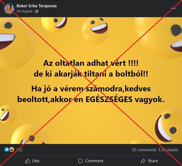Select the Share button label
The width and height of the screenshot is (182, 166).
153,161
